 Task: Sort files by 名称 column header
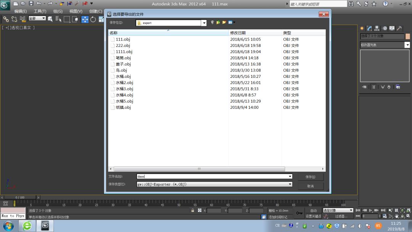(x=169, y=33)
